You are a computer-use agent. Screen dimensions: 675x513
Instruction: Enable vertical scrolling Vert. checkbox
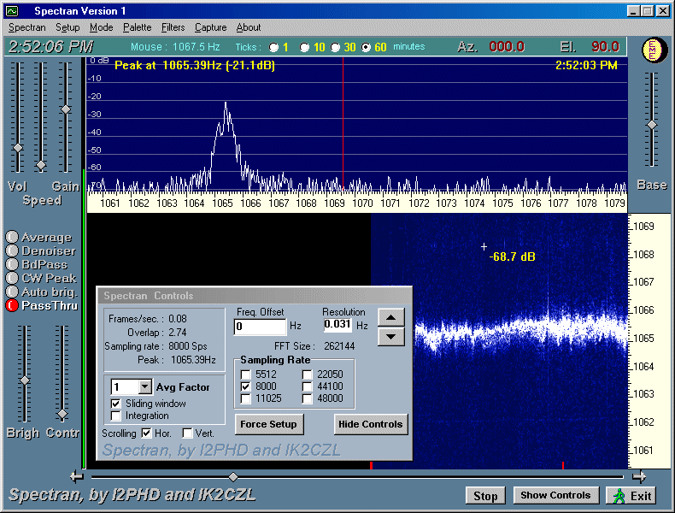(187, 433)
